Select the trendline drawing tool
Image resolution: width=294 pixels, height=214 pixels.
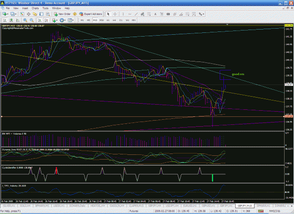pos(136,14)
